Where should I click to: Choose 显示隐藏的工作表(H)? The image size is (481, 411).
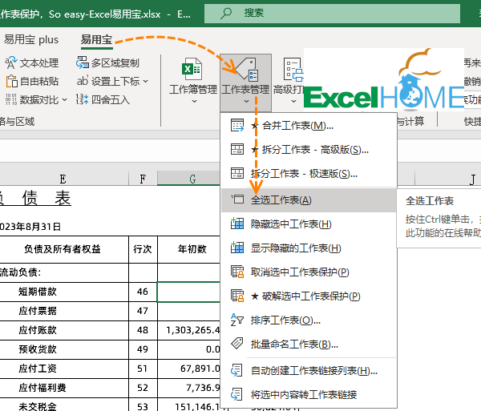(309, 248)
